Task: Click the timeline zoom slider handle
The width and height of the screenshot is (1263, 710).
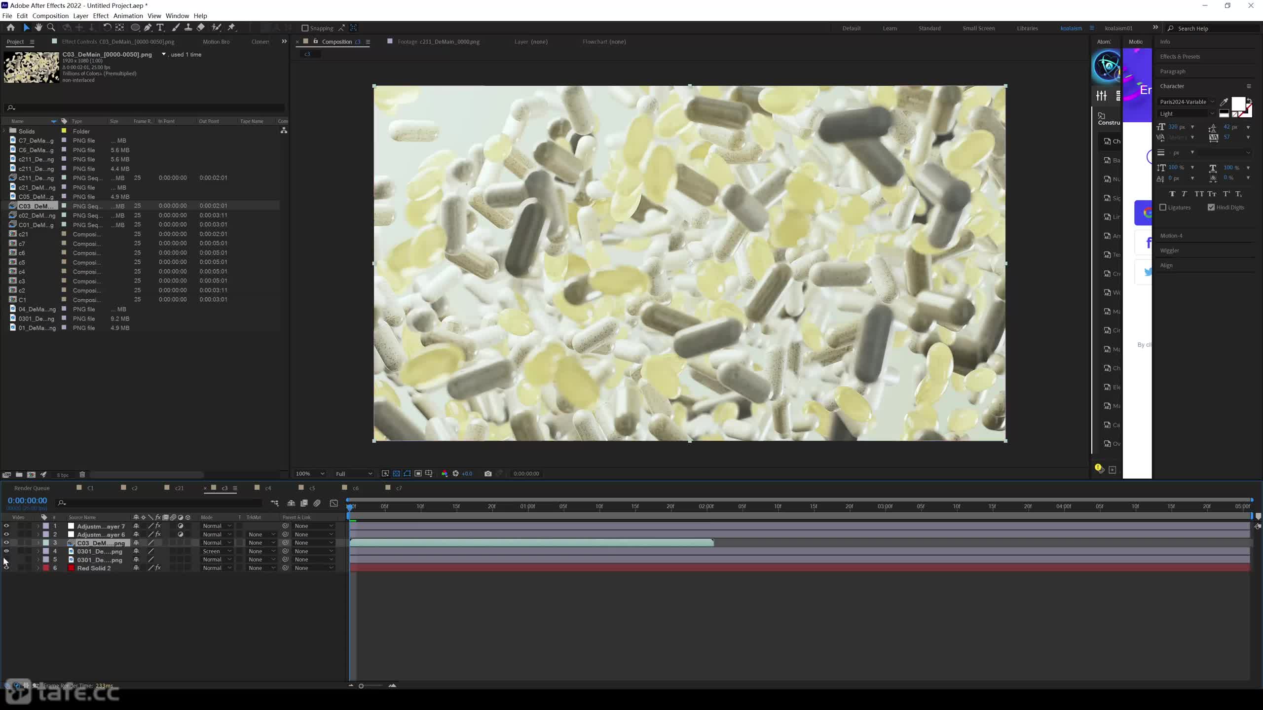Action: click(361, 686)
